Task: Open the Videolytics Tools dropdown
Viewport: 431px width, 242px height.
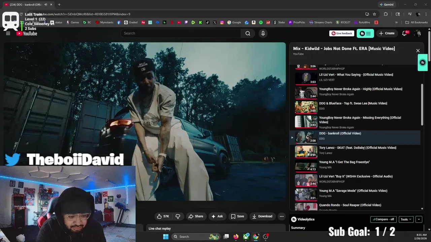Action: click(x=406, y=219)
